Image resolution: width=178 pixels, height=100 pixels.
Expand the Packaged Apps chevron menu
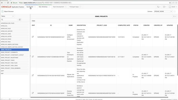tap(80, 7)
